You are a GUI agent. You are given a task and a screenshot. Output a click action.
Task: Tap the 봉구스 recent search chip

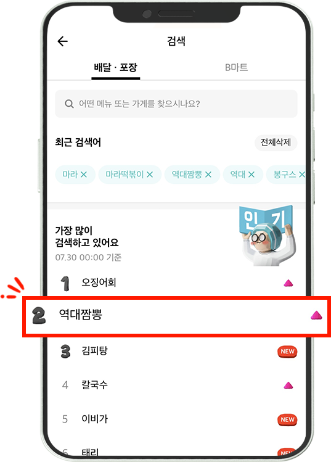click(x=285, y=175)
